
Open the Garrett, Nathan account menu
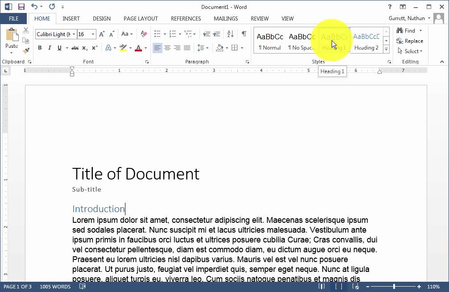(409, 18)
